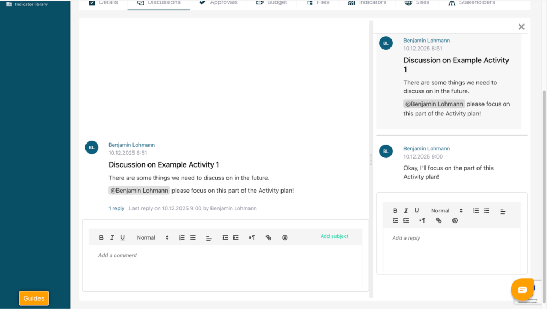Click the Guides button
The width and height of the screenshot is (547, 309).
[x=34, y=298]
